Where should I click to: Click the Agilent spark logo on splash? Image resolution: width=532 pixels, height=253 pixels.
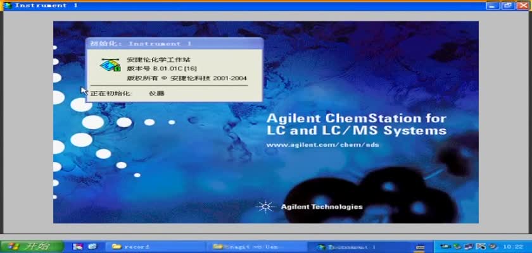[265, 207]
